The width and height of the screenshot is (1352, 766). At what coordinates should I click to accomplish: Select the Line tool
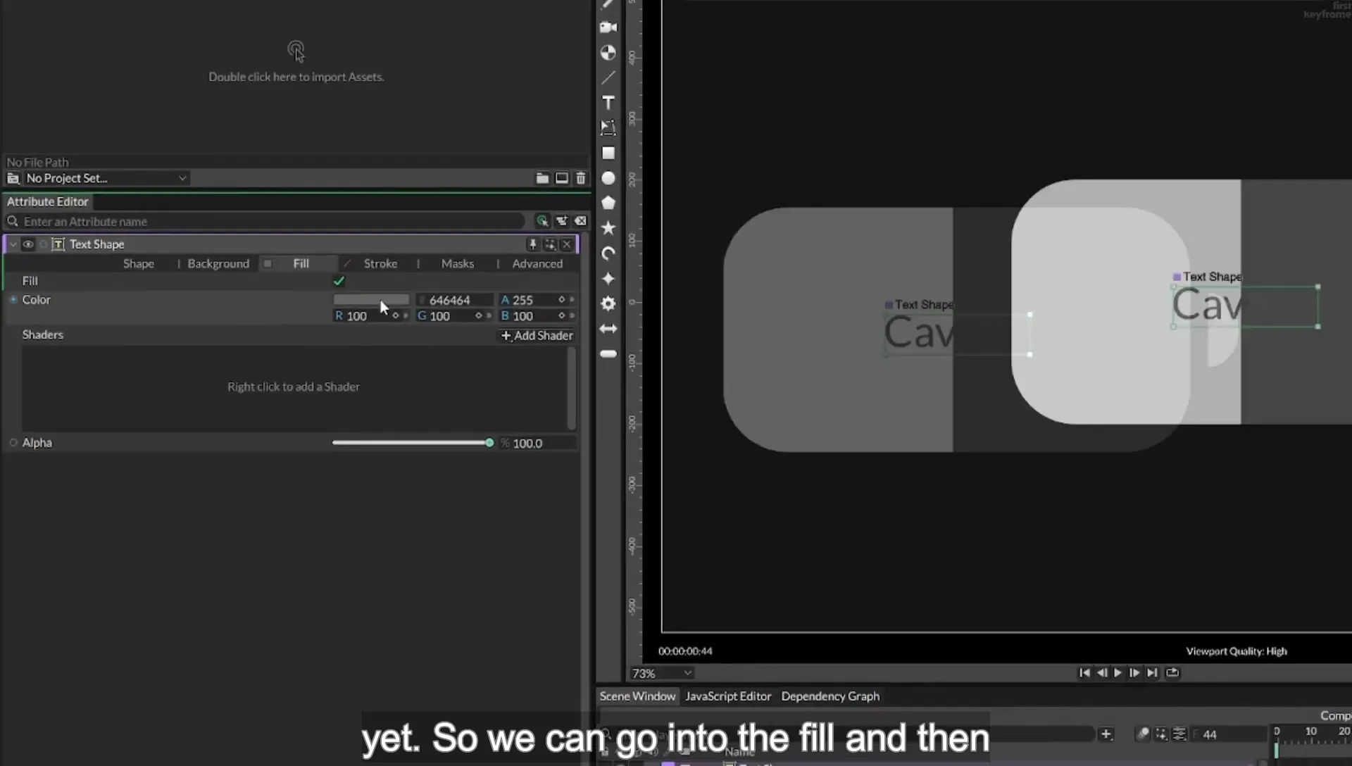(608, 77)
